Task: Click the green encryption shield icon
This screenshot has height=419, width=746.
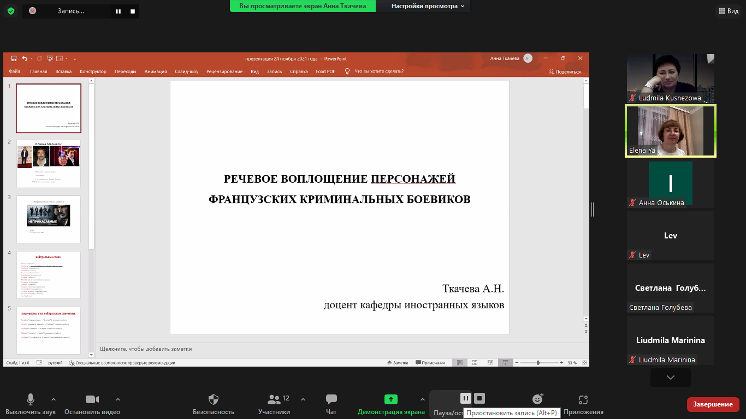Action: [x=11, y=11]
